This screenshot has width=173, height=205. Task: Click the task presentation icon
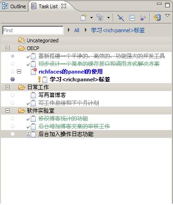[x=100, y=17]
